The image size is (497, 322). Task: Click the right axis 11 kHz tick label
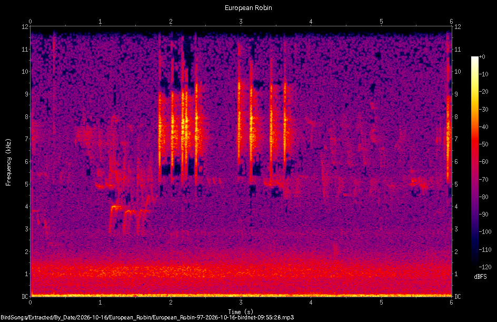pyautogui.click(x=458, y=49)
